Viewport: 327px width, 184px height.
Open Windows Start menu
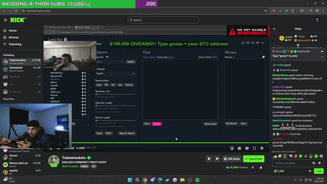coord(130,180)
